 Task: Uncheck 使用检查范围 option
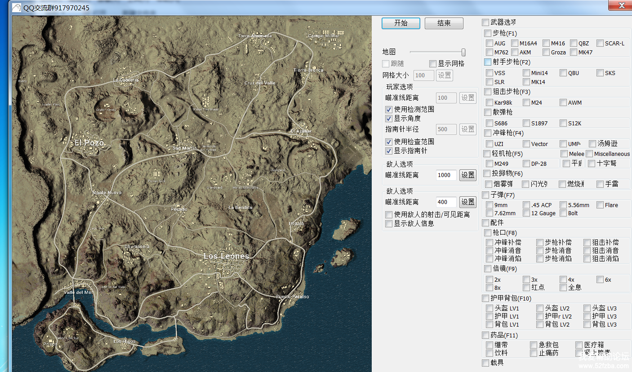tap(389, 142)
